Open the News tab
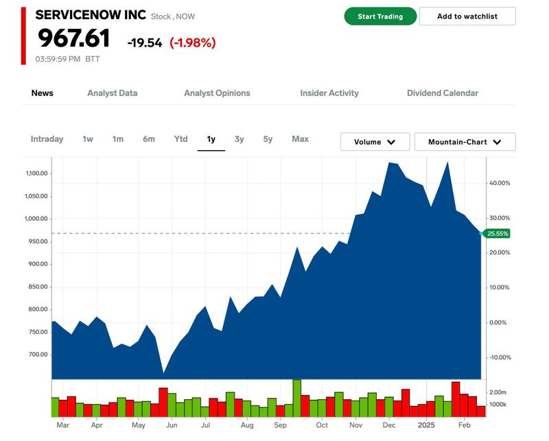549x441 pixels. pos(43,93)
